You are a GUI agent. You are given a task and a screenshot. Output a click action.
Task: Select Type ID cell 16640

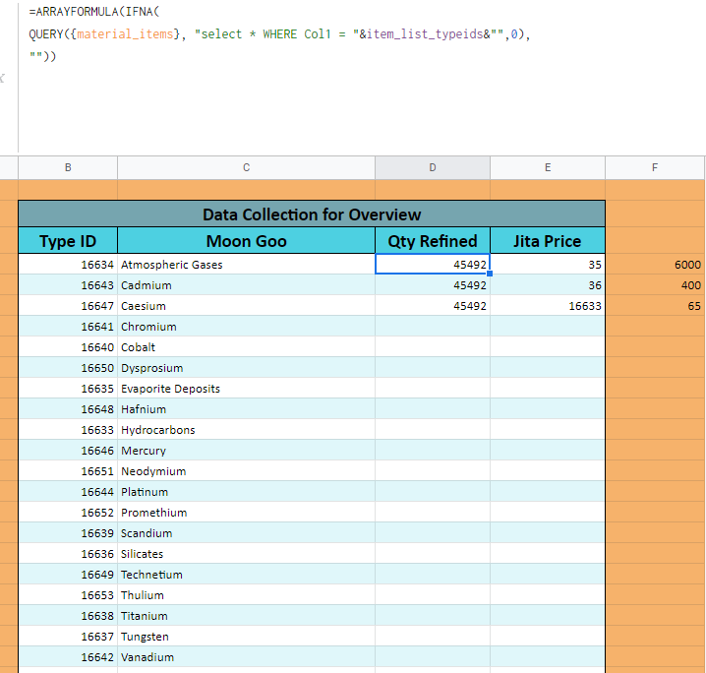(68, 347)
